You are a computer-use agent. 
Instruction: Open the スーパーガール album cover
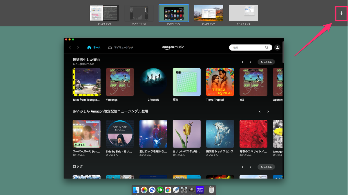(x=87, y=134)
